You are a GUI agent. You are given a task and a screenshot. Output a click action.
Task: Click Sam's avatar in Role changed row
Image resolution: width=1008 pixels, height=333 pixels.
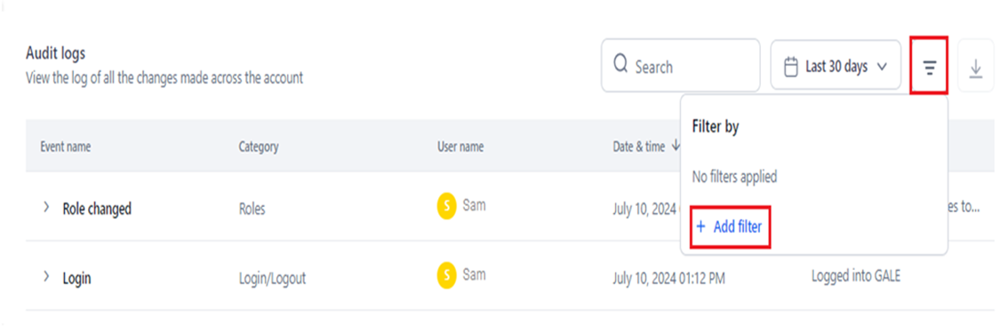pyautogui.click(x=447, y=207)
